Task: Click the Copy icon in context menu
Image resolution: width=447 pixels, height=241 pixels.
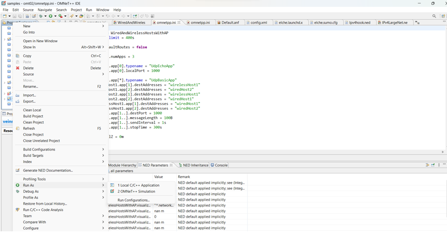Action: [x=17, y=56]
